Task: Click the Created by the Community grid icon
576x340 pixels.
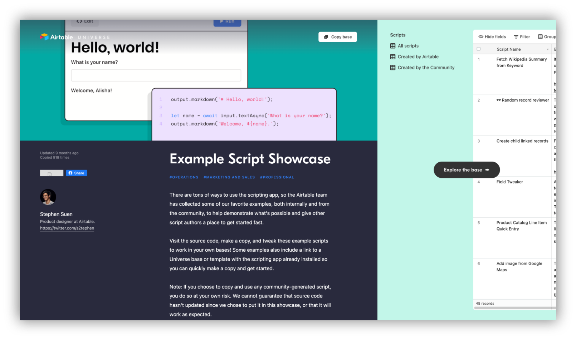Action: point(393,67)
